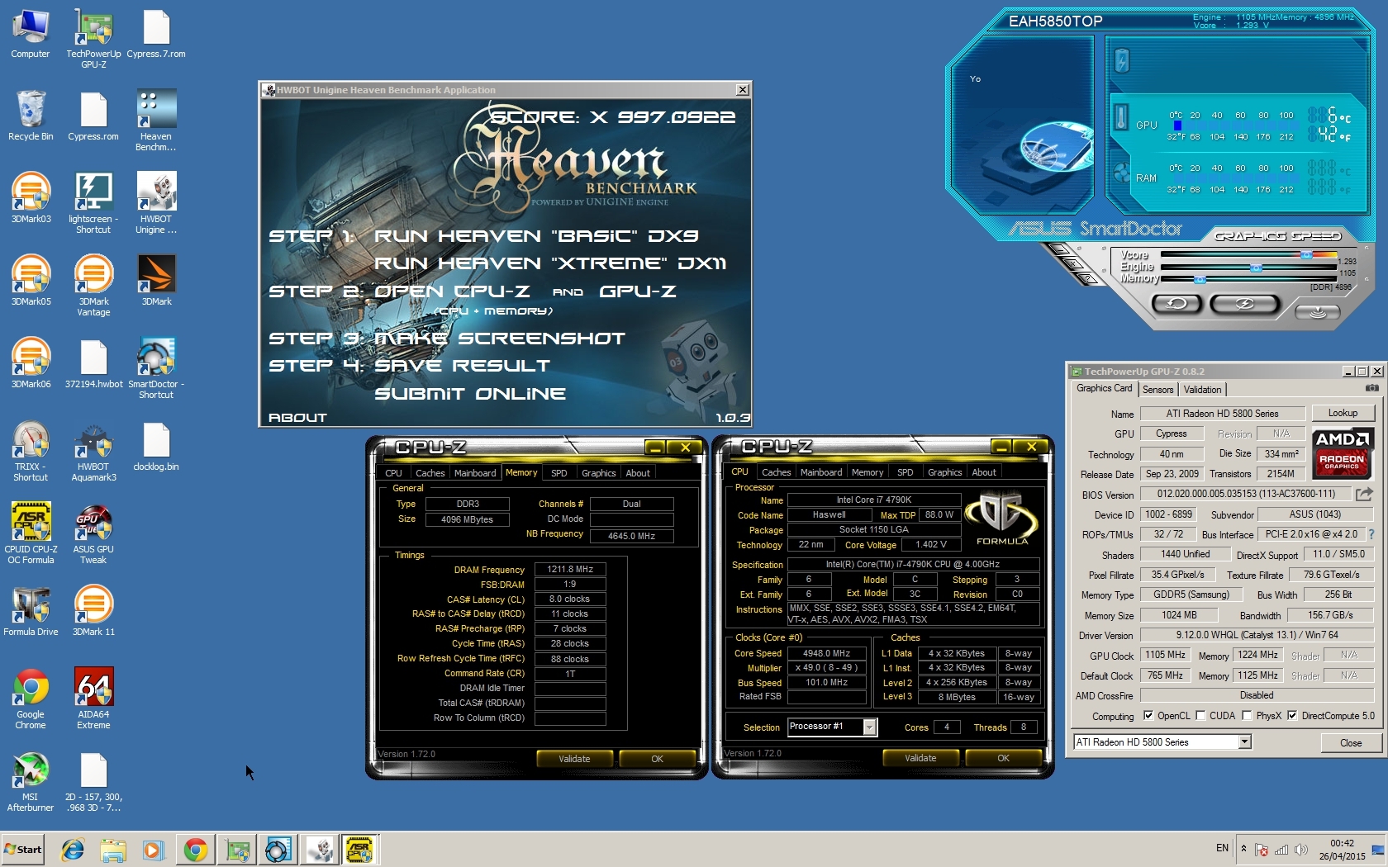Open Mainboard tab in Processor CPU-Z window
The height and width of the screenshot is (867, 1388).
click(x=821, y=472)
